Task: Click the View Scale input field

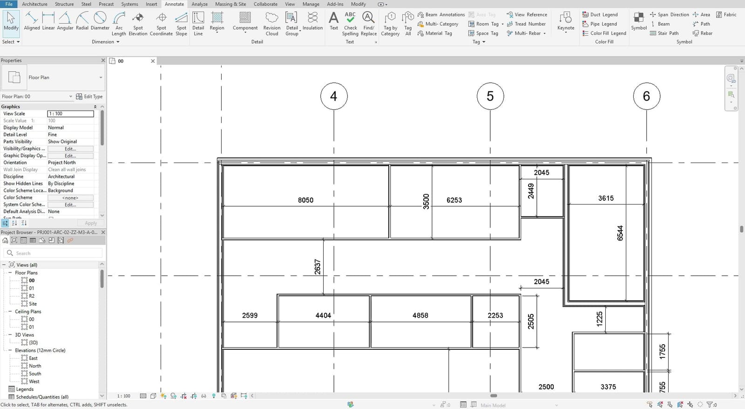Action: click(x=70, y=114)
